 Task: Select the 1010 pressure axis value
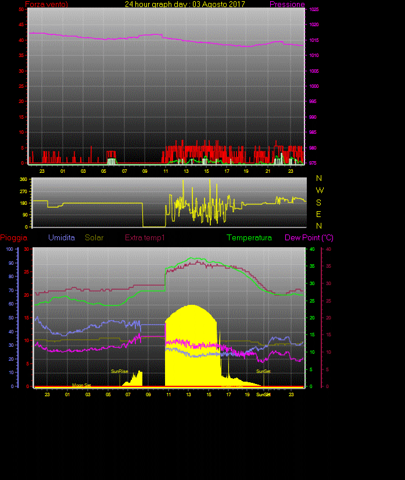tap(314, 55)
